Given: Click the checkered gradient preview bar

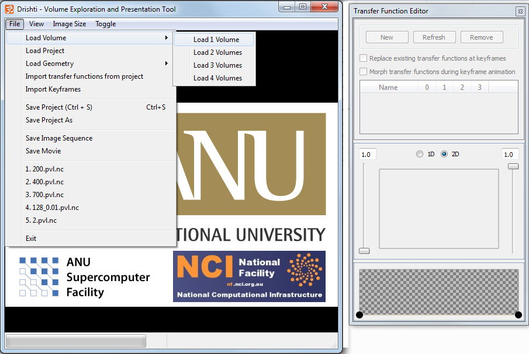Looking at the screenshot, I should pyautogui.click(x=439, y=292).
